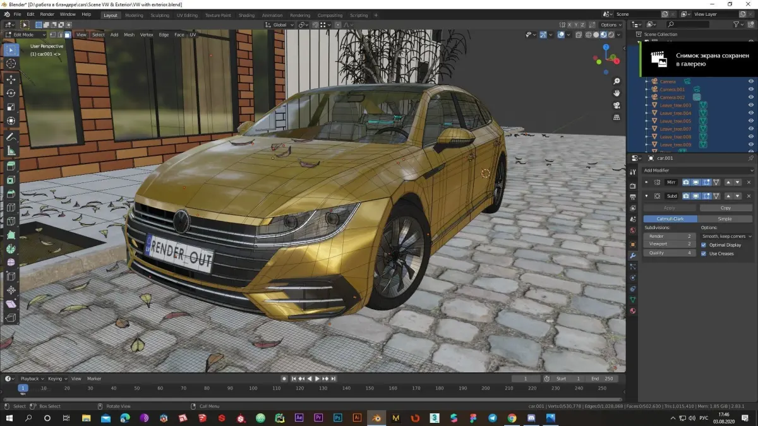Viewport: 758px width, 426px height.
Task: Open the File menu
Action: [16, 14]
